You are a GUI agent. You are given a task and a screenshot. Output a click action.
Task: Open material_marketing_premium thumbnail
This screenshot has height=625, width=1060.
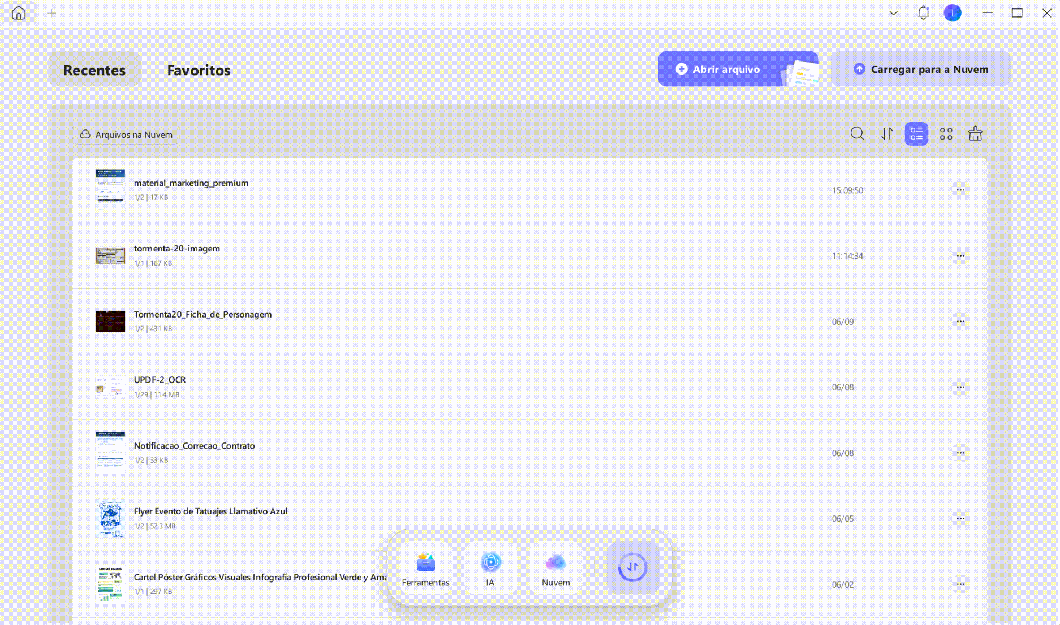[110, 189]
